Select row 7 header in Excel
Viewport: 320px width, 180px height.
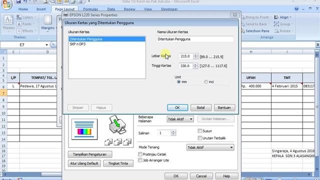3,93
